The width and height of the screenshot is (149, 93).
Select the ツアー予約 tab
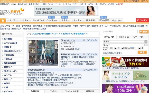click(138, 37)
